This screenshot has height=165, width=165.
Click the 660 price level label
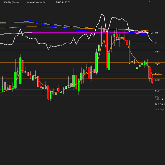click(x=157, y=80)
